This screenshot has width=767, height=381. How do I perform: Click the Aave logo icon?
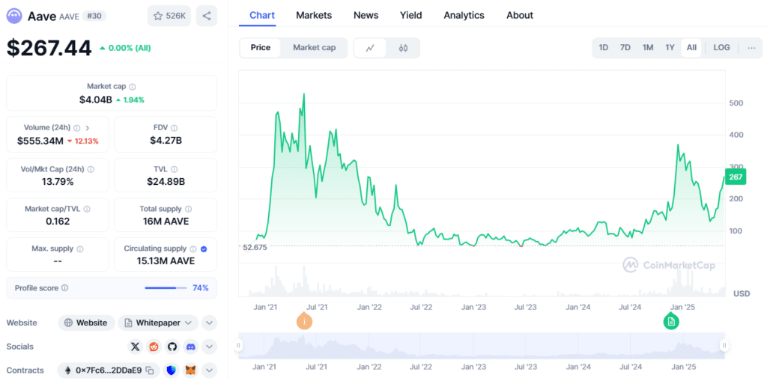coord(14,16)
